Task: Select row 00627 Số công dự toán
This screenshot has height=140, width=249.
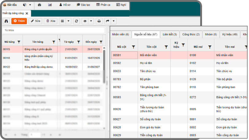Action: [x=179, y=119]
